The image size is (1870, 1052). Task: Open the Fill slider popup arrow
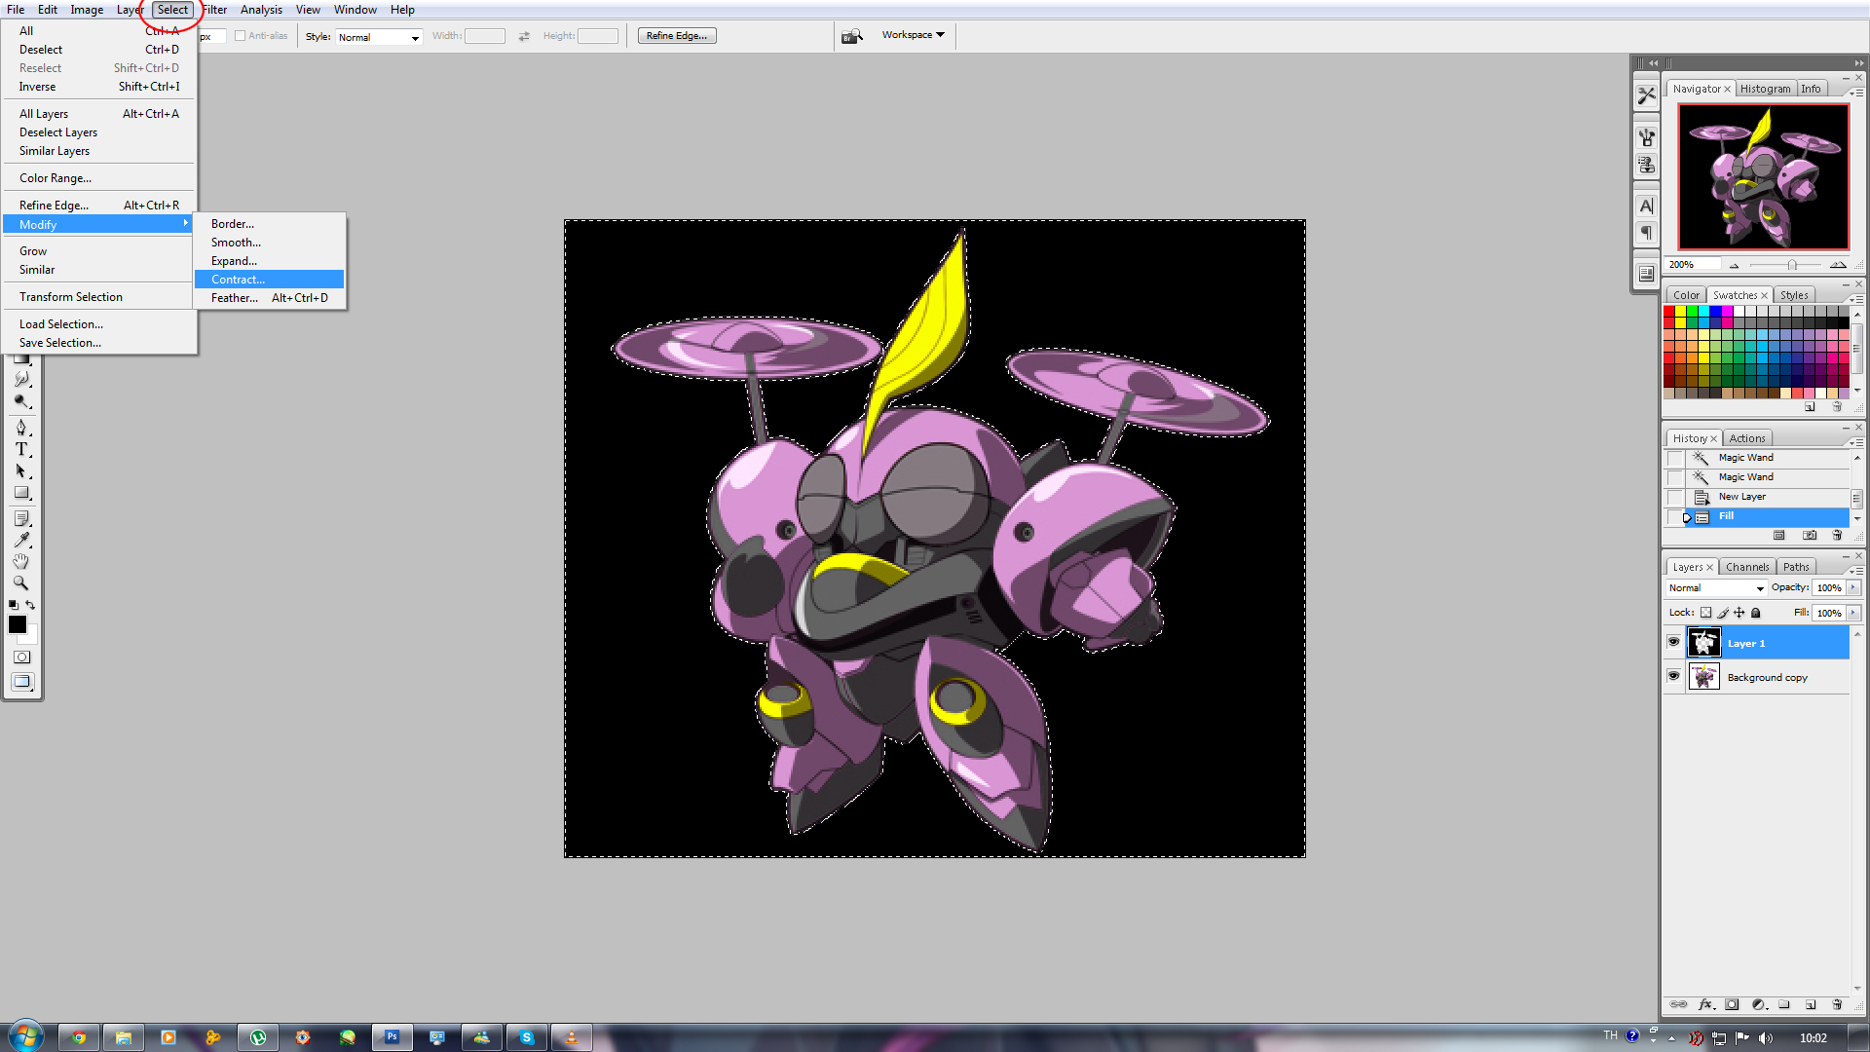point(1853,613)
